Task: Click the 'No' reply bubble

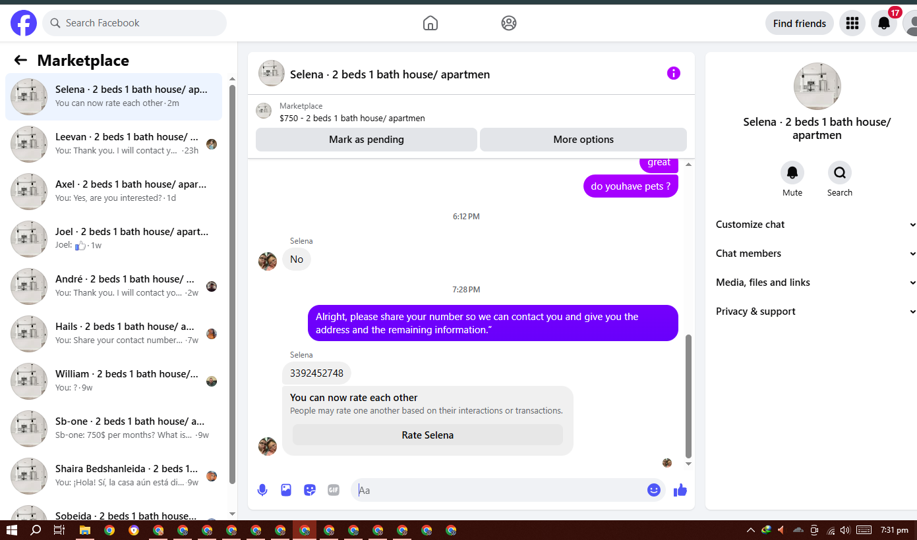Action: (x=297, y=259)
